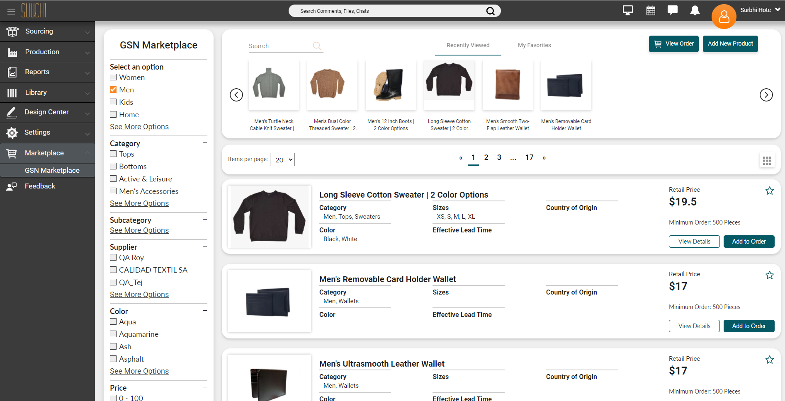
Task: Open the Men's 12 Inch Boots thumbnail
Action: click(x=391, y=85)
